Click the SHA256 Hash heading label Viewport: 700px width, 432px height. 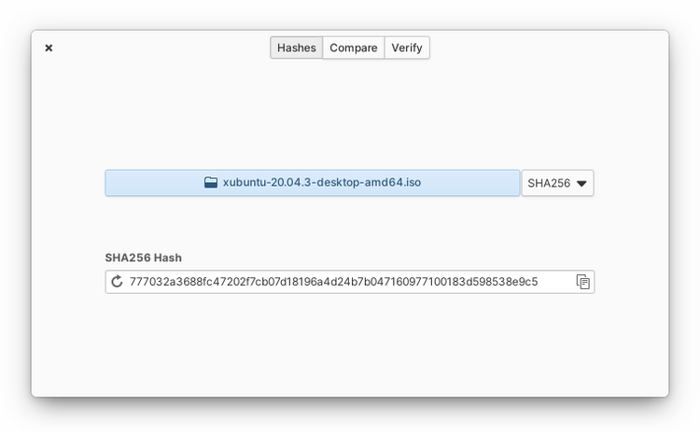(x=144, y=258)
